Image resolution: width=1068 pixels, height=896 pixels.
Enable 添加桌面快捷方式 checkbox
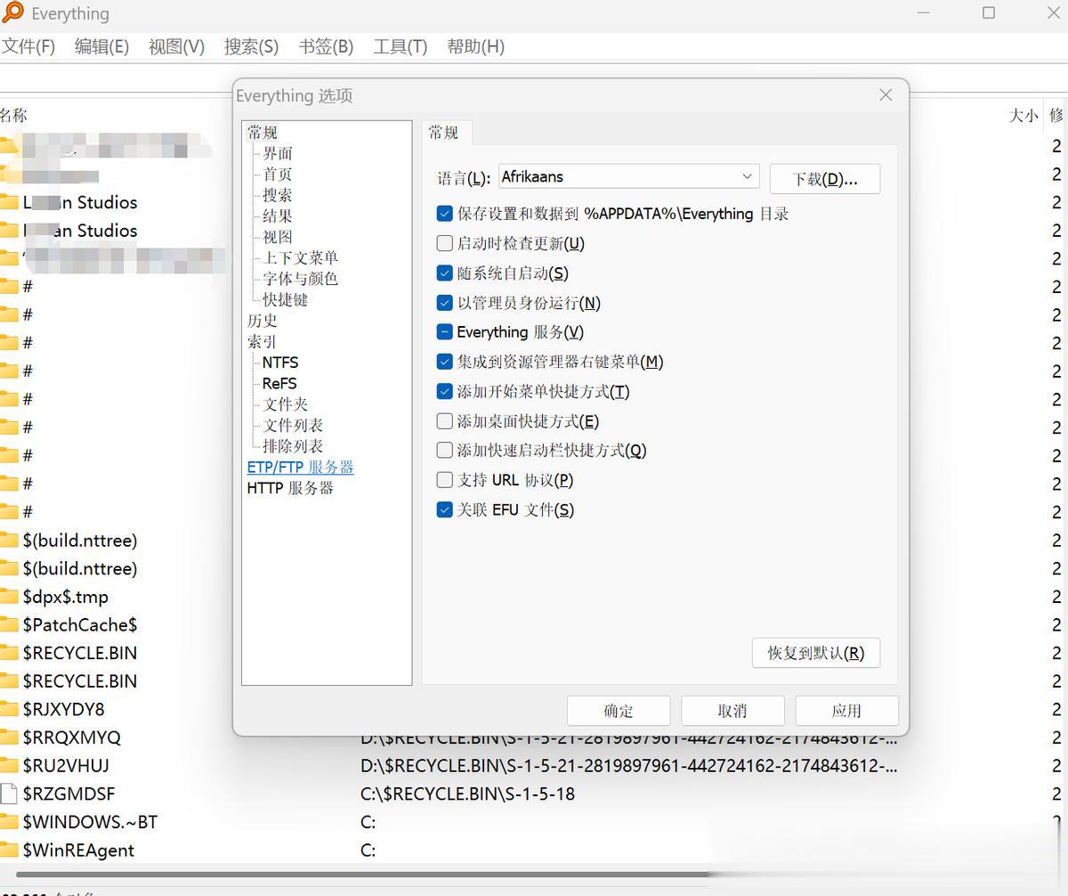445,420
